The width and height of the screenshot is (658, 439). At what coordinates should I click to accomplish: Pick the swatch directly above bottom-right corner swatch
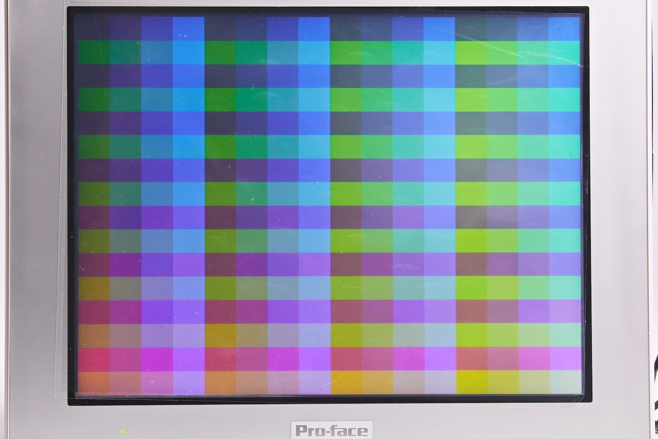[565, 359]
